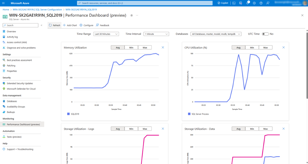Screen dimensions: 308x164
Task: Select Max on CPU Utilization chart
Action: pyautogui.click(x=265, y=48)
